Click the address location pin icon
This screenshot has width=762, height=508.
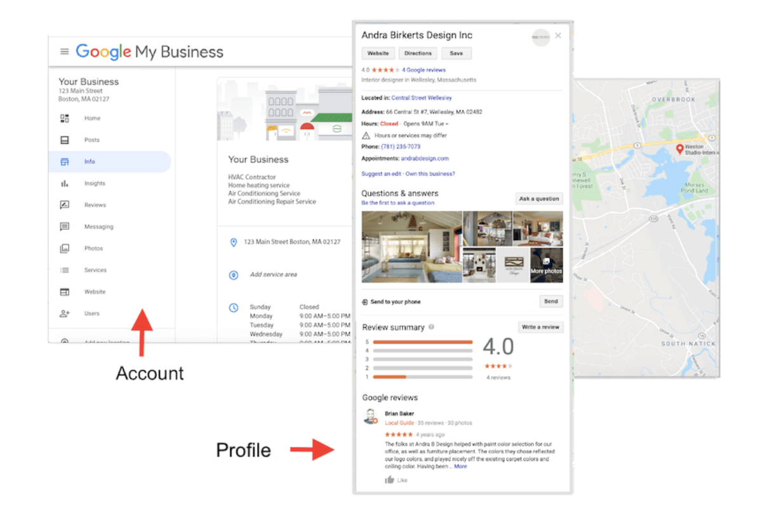pyautogui.click(x=233, y=242)
